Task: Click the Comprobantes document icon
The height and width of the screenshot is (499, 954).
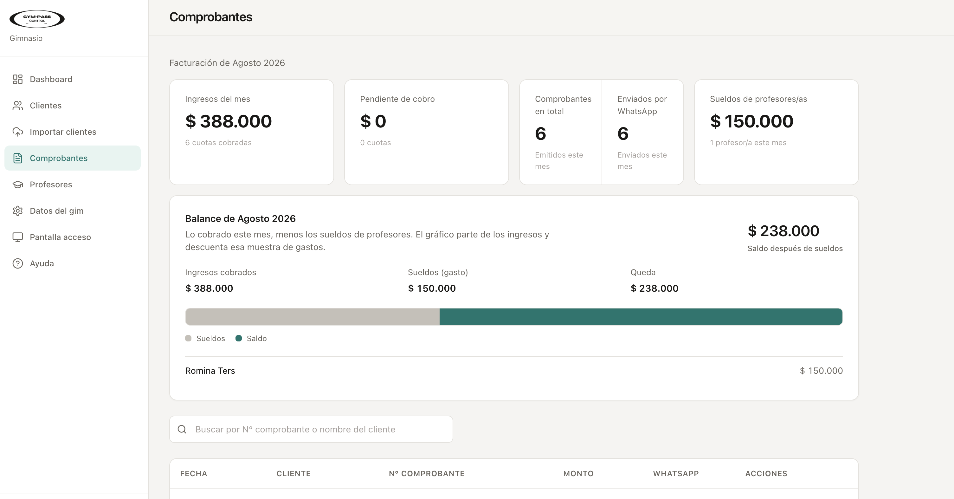Action: coord(18,158)
